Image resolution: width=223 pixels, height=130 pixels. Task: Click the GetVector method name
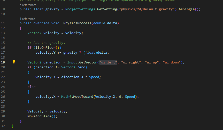click(88, 62)
